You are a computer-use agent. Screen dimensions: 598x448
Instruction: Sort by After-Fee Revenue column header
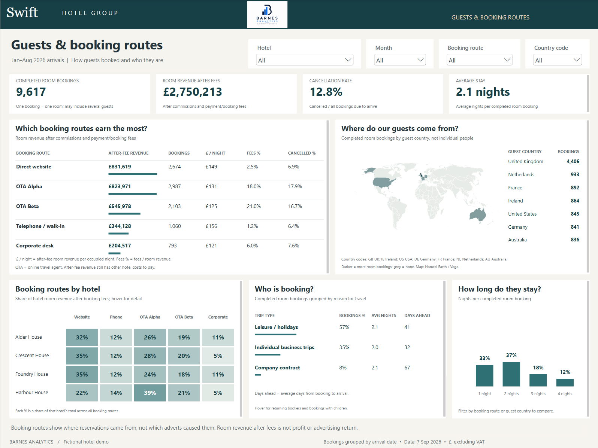(129, 153)
